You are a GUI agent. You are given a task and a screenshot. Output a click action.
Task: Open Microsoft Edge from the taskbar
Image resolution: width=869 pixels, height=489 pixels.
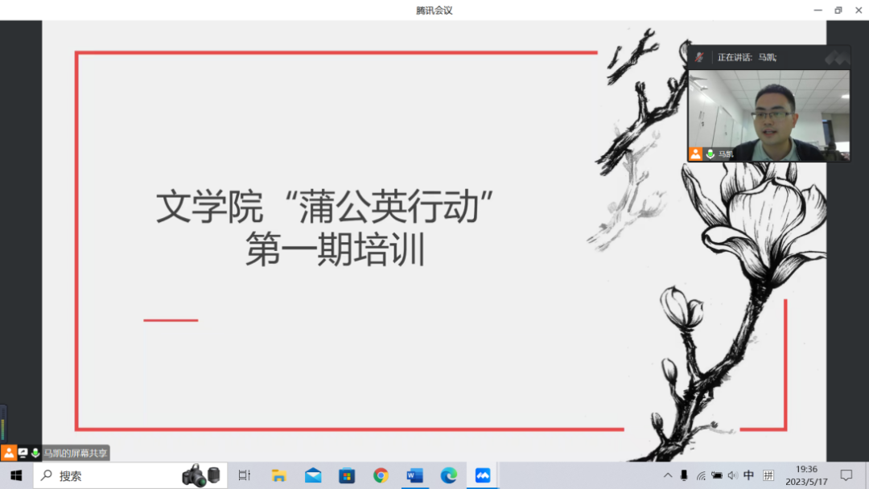[x=449, y=475]
